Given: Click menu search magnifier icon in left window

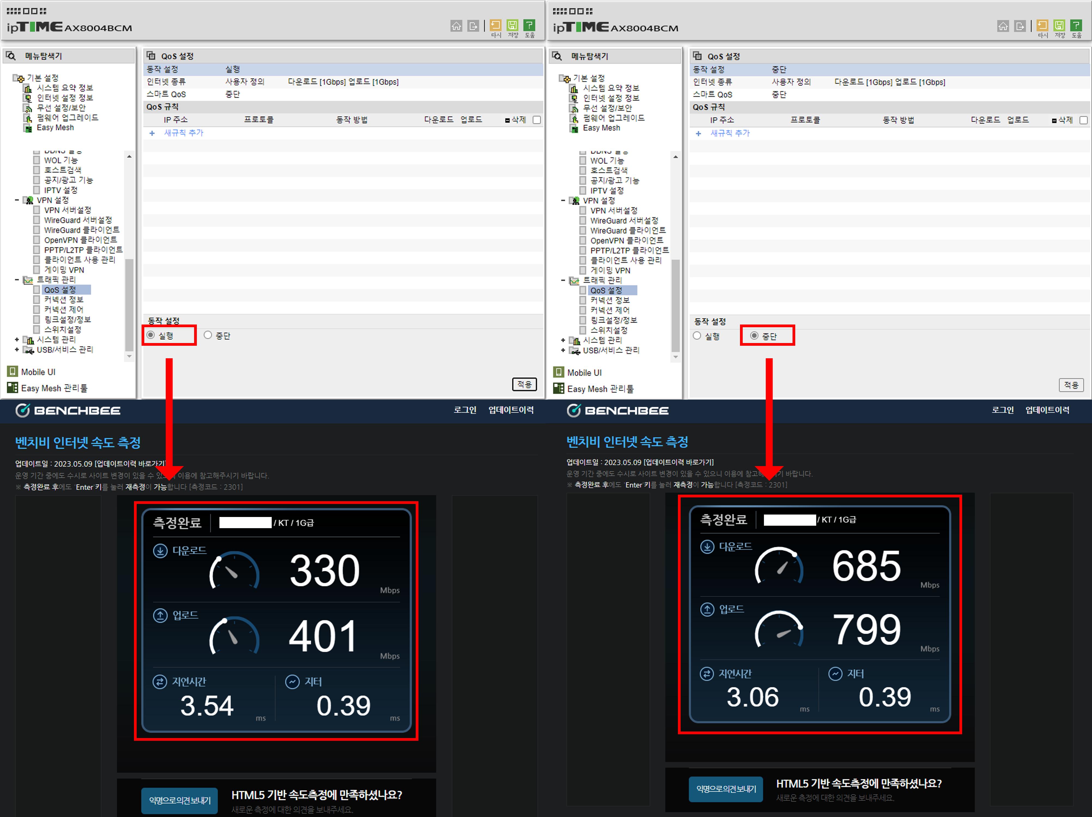Looking at the screenshot, I should [x=11, y=56].
